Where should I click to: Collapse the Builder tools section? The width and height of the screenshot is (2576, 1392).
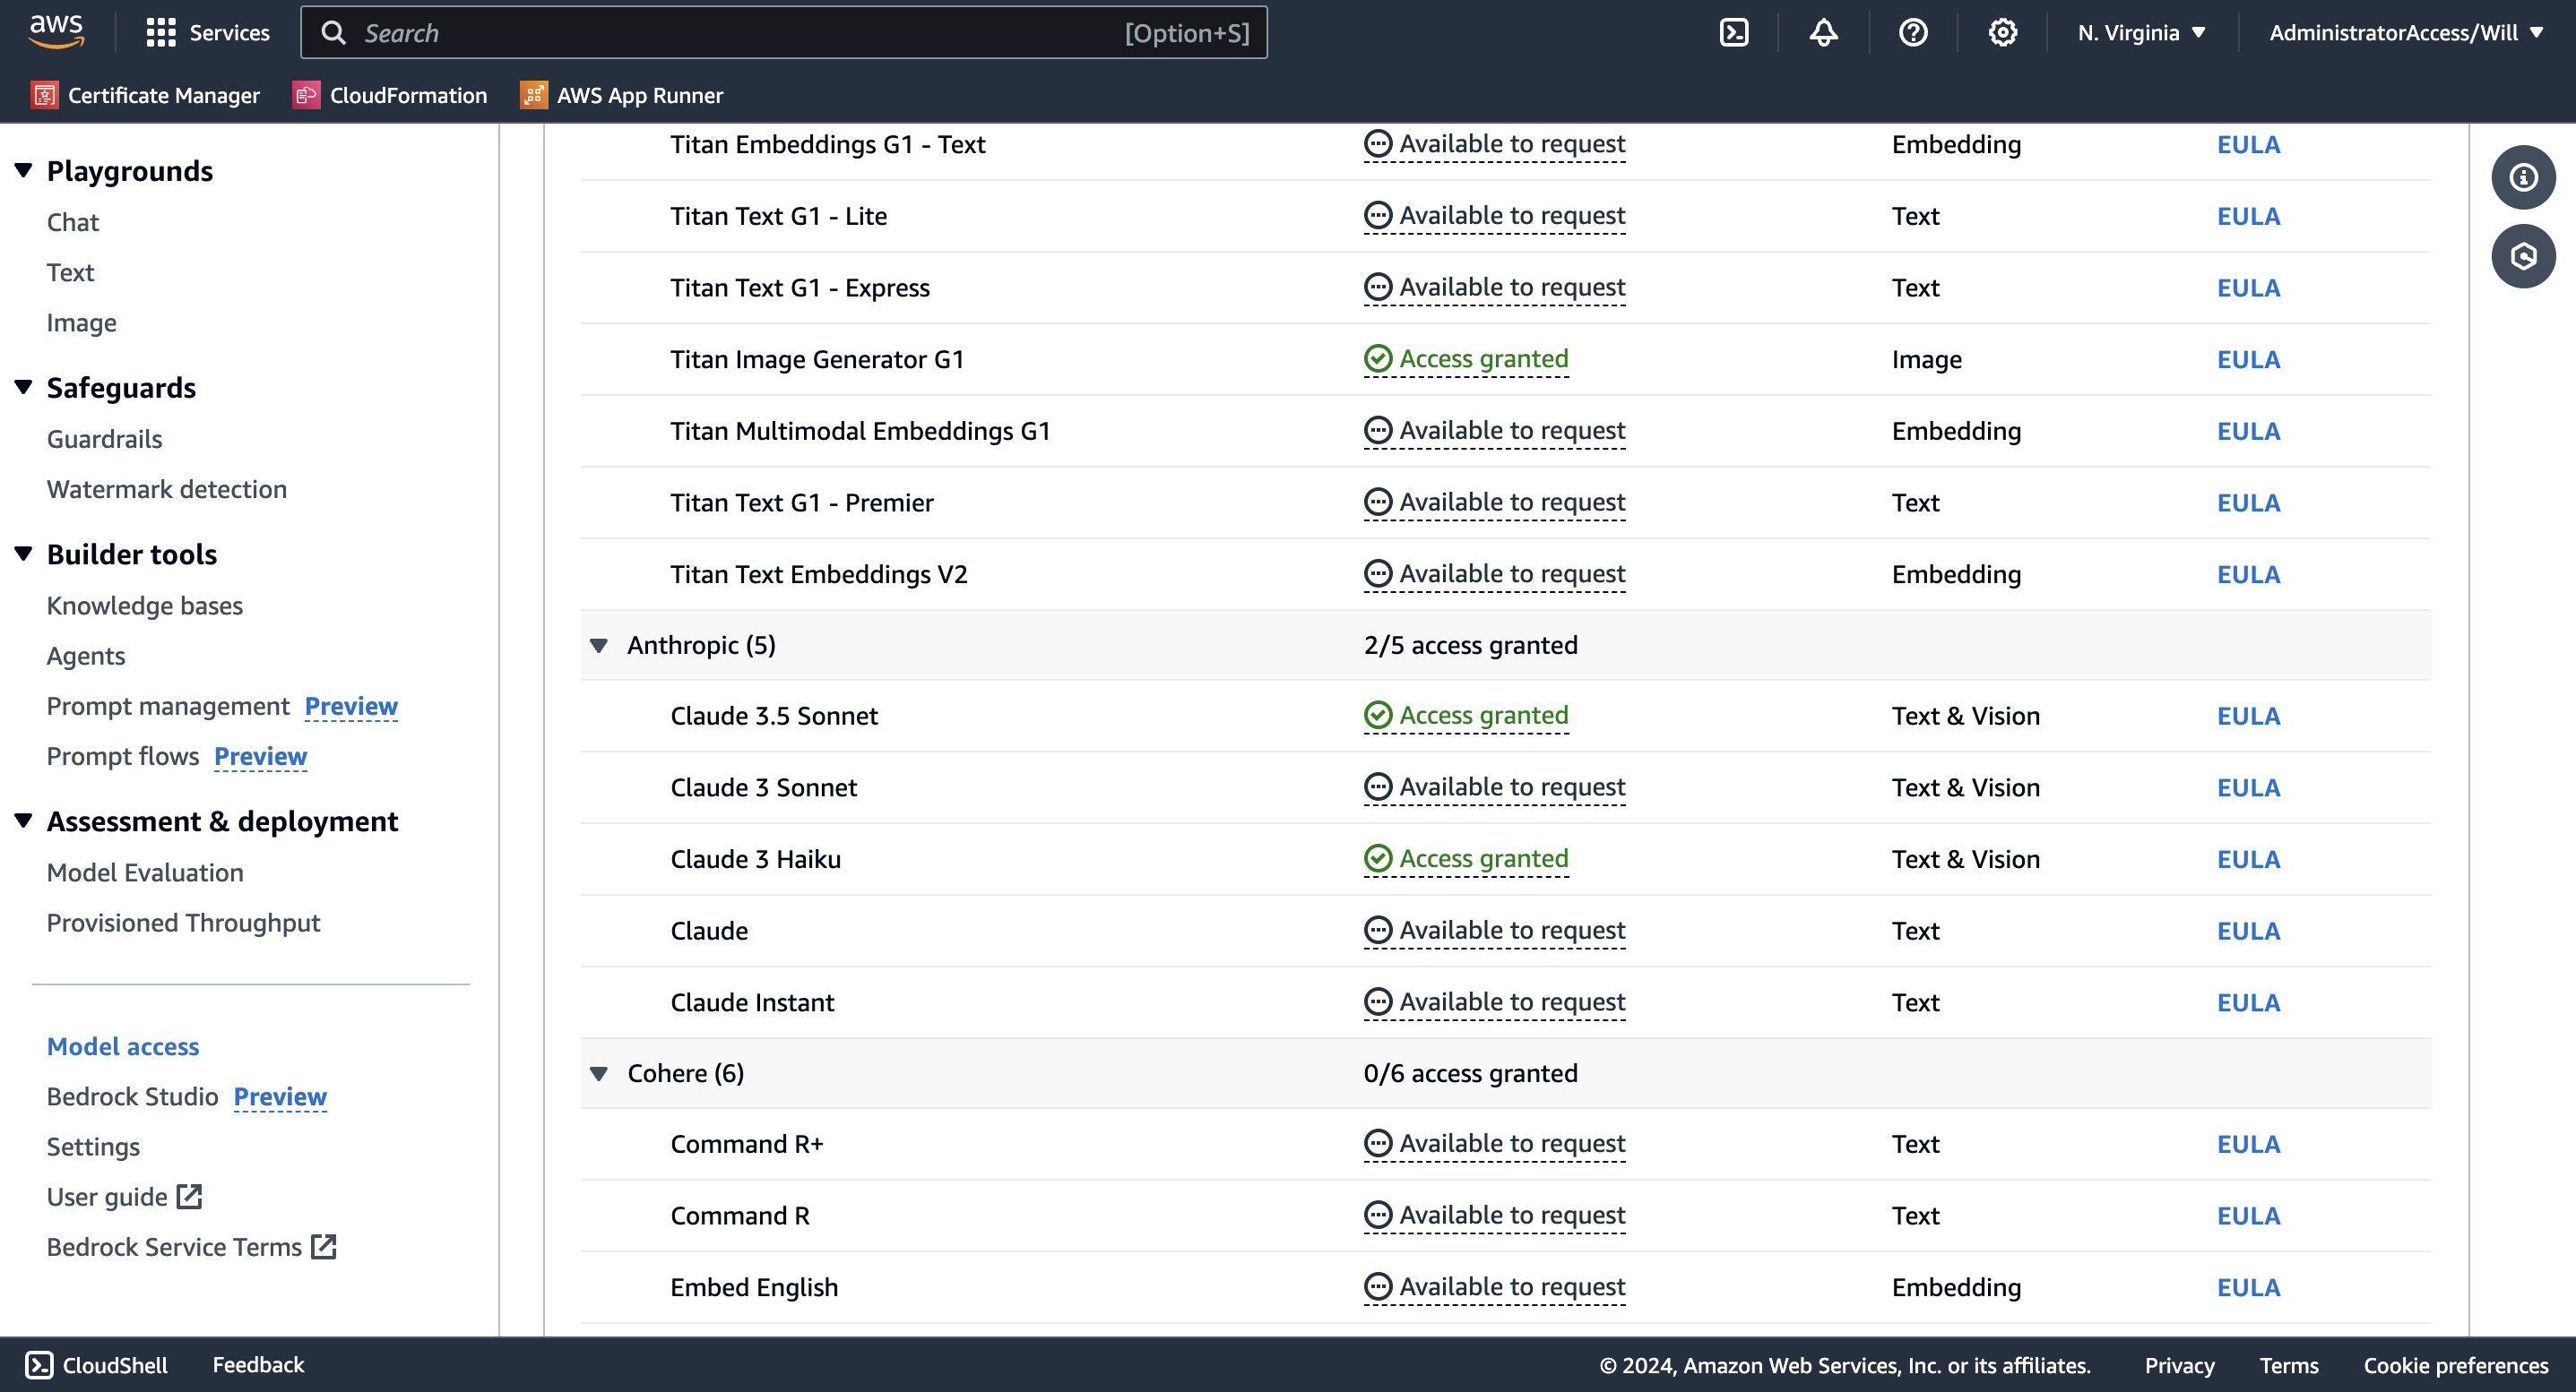click(24, 553)
